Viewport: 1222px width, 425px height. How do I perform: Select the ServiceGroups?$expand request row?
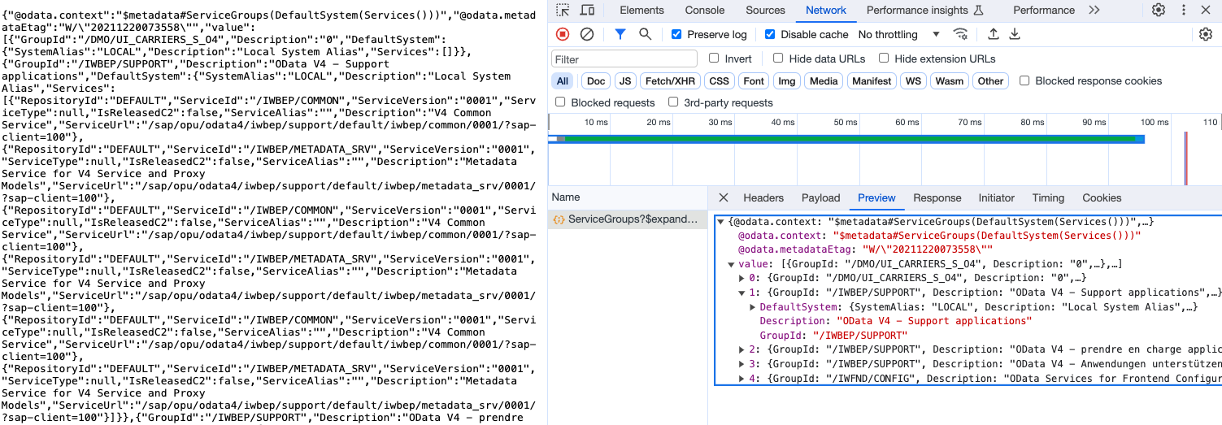[x=628, y=219]
